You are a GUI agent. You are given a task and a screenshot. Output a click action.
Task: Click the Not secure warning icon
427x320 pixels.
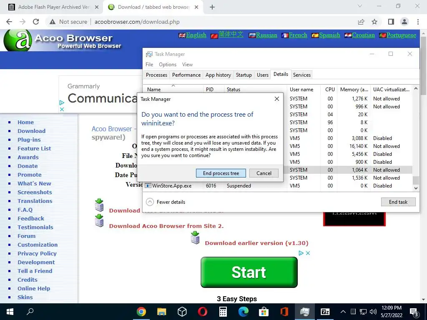click(53, 22)
